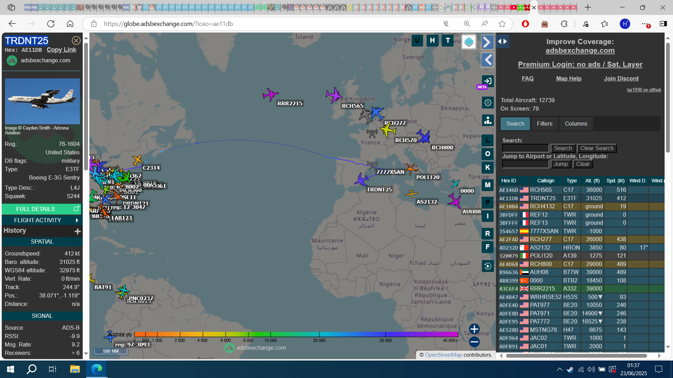The height and width of the screenshot is (378, 673).
Task: Toggle the M map option
Action: pyautogui.click(x=488, y=185)
